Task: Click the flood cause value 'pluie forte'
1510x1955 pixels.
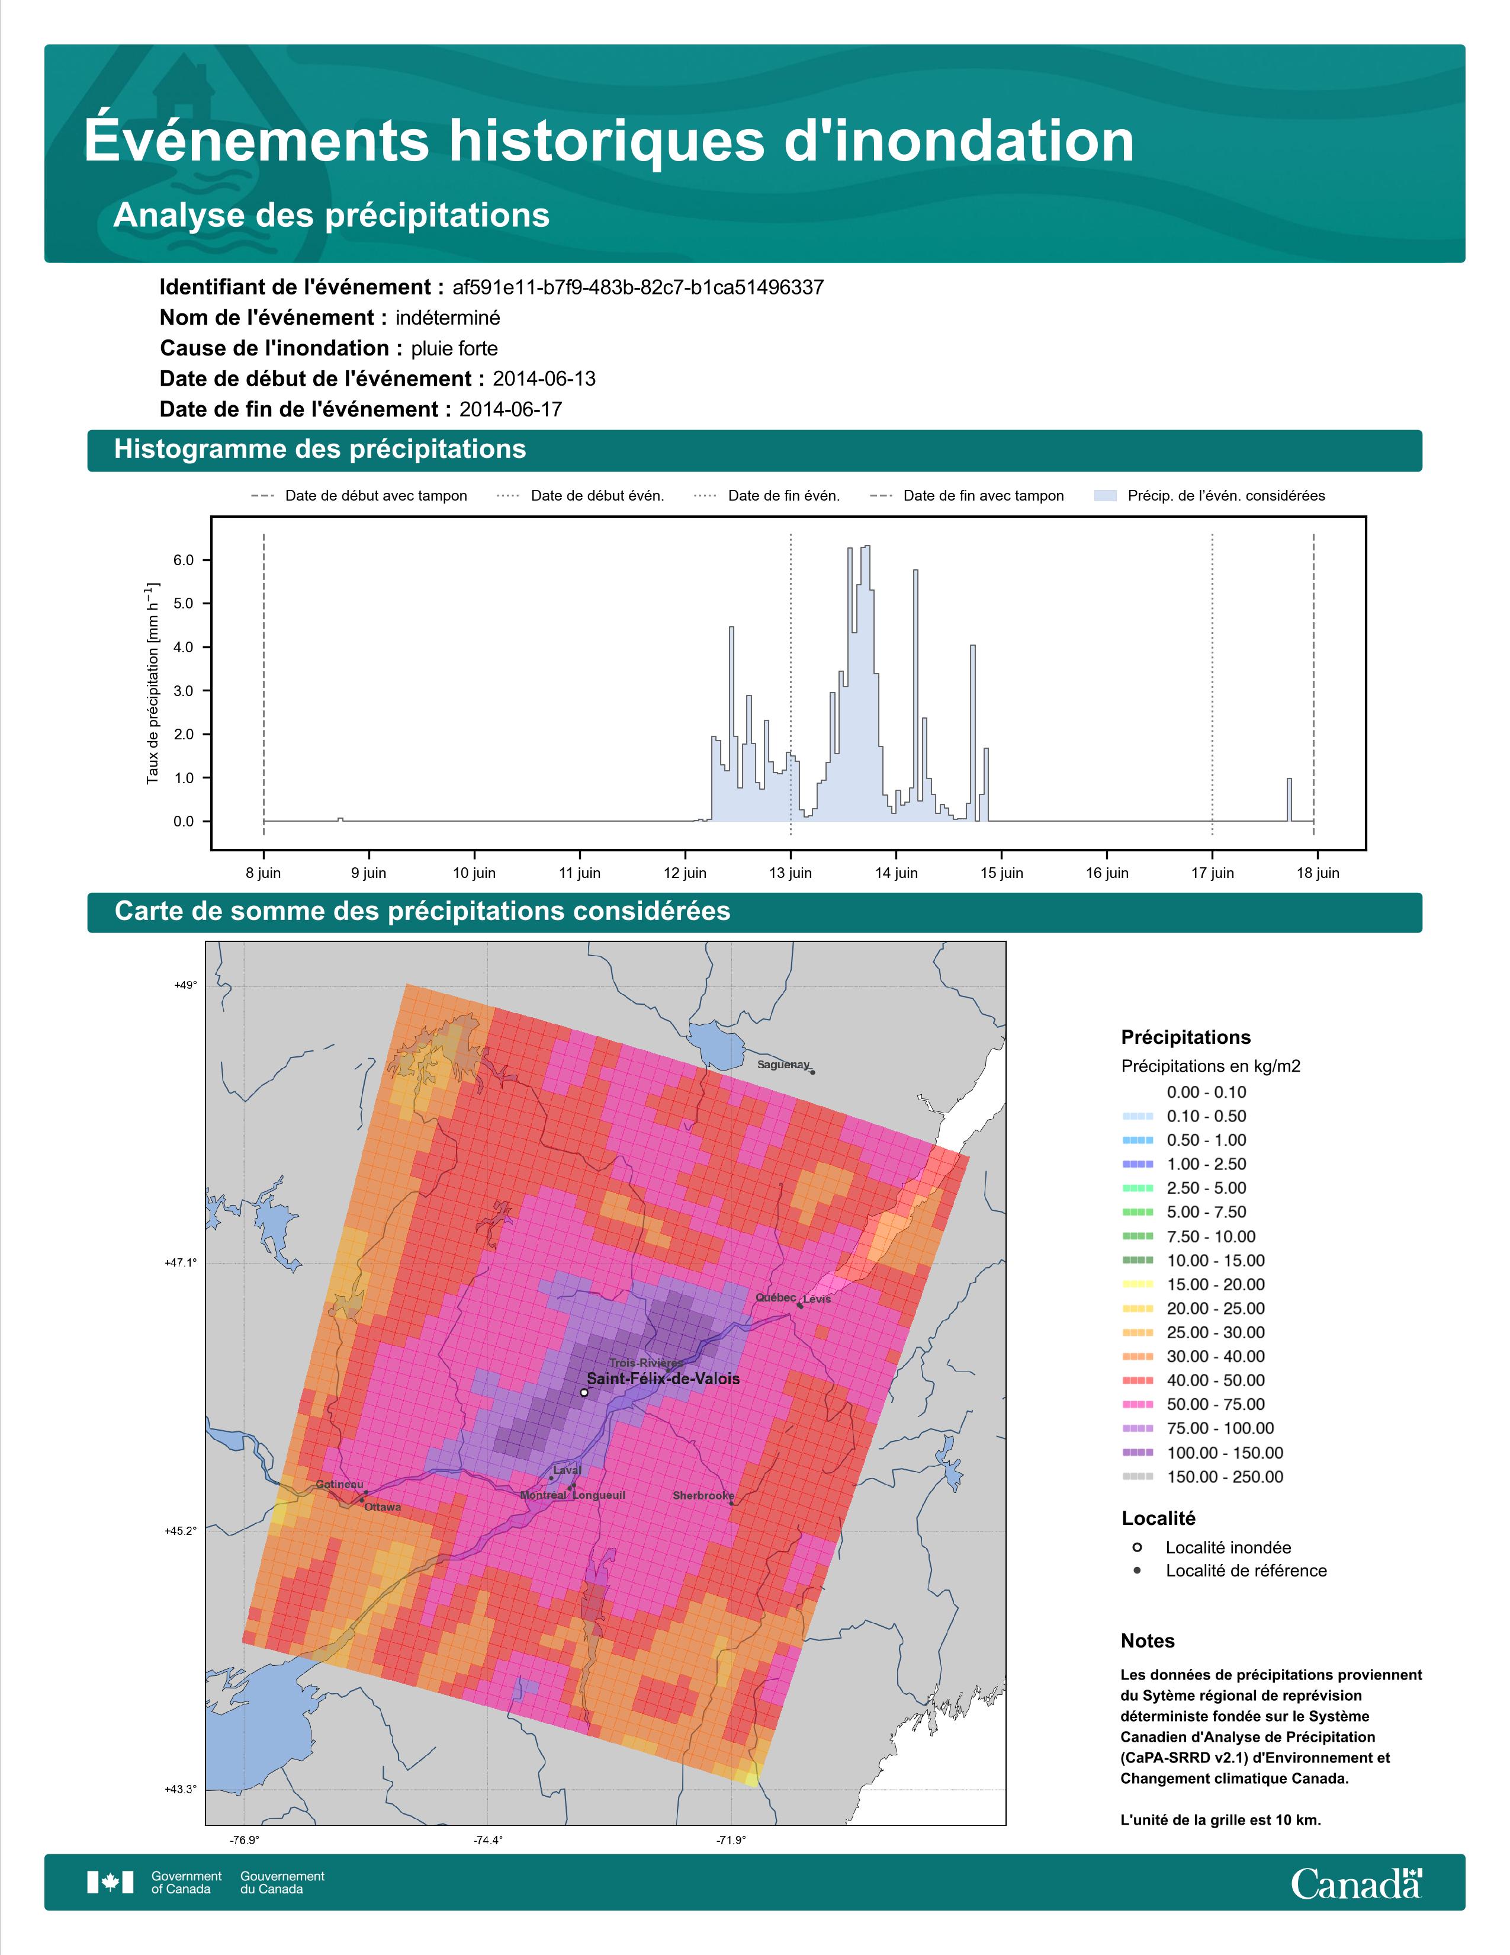Action: point(454,349)
